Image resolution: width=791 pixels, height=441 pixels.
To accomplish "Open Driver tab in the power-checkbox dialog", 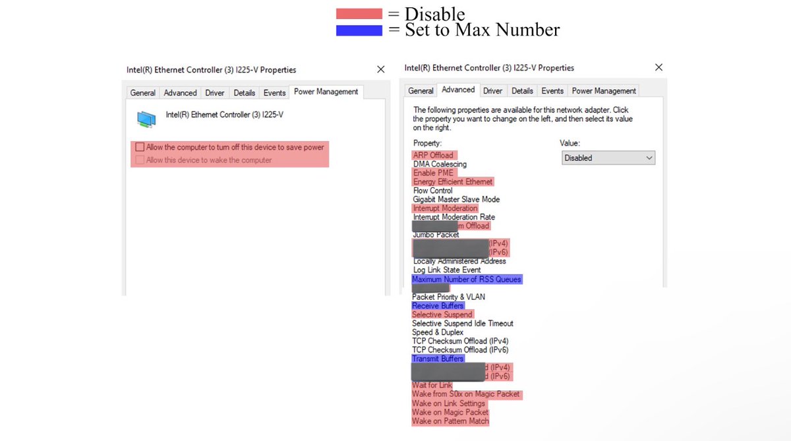I will pyautogui.click(x=215, y=93).
